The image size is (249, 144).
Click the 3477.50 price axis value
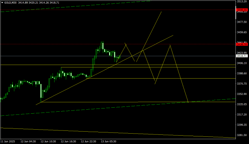242,22
